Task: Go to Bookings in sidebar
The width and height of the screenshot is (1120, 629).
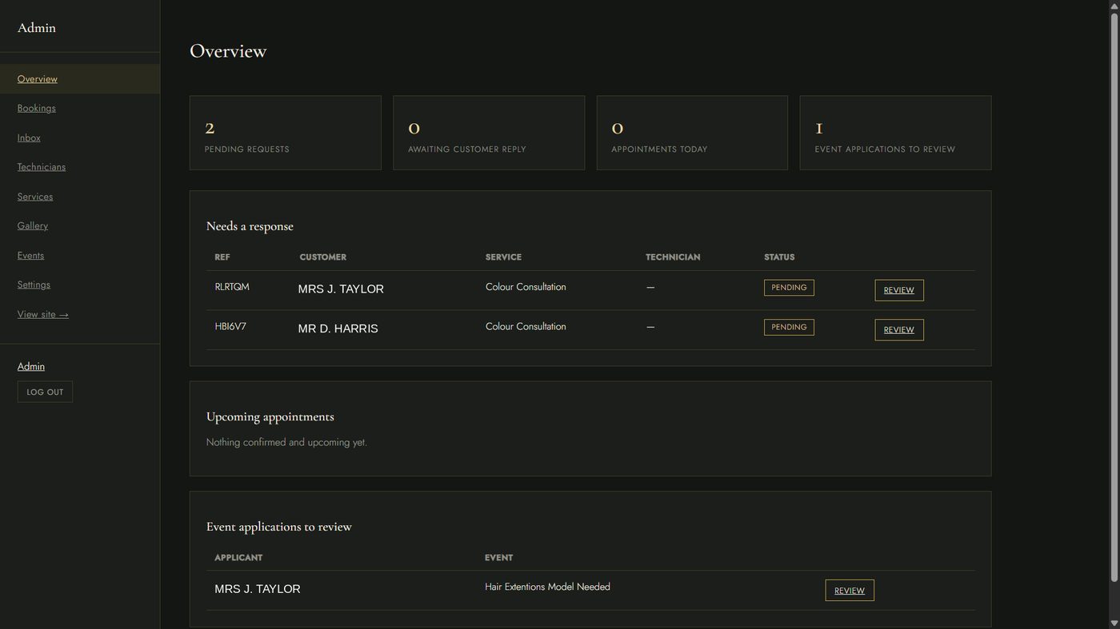Action: tap(37, 109)
